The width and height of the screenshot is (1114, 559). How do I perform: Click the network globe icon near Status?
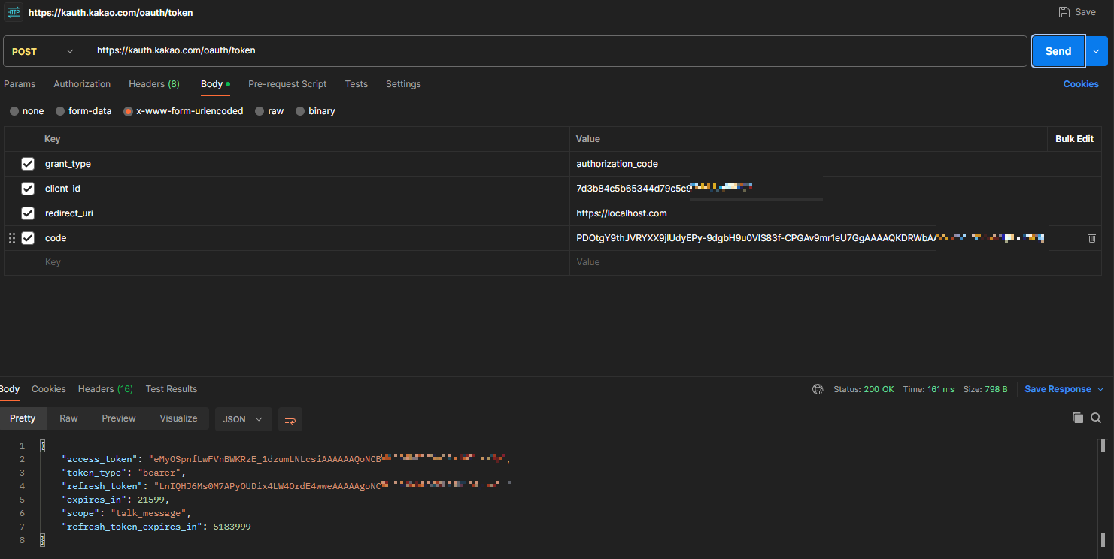tap(818, 389)
